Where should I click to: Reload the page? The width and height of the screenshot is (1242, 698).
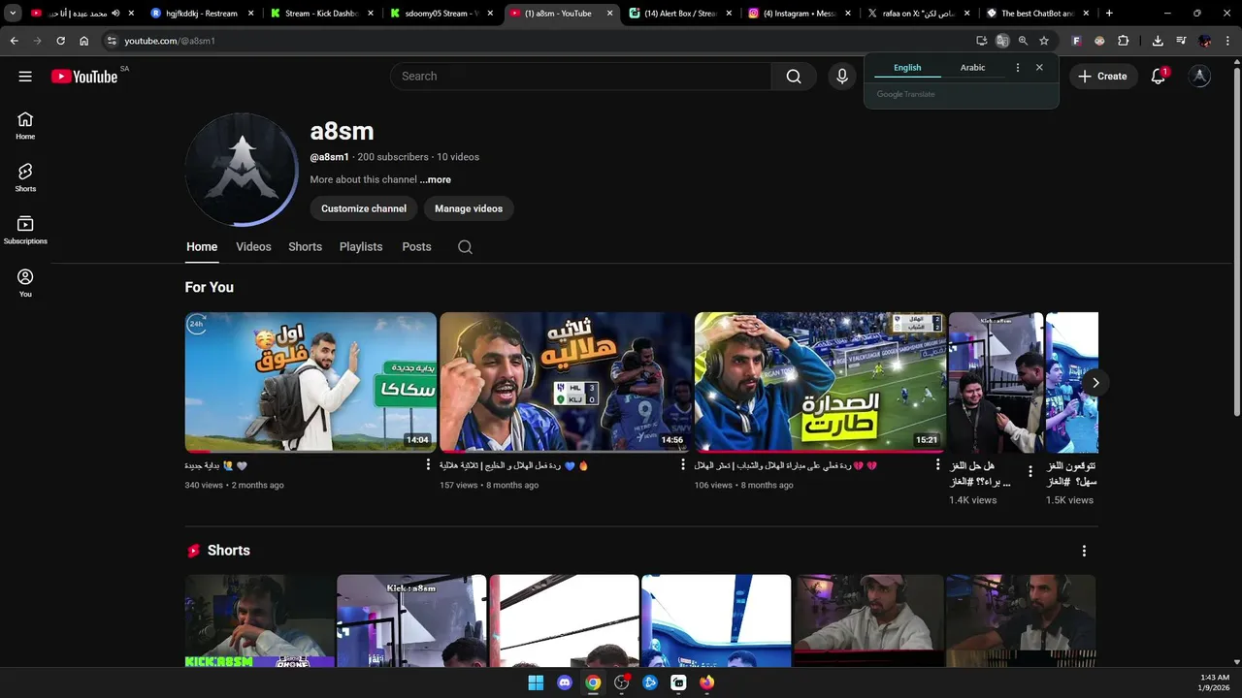click(x=60, y=41)
